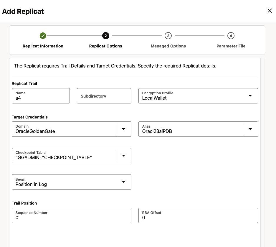Go to the Managed Options step
Viewport: 276px width, 247px height.
point(168,46)
